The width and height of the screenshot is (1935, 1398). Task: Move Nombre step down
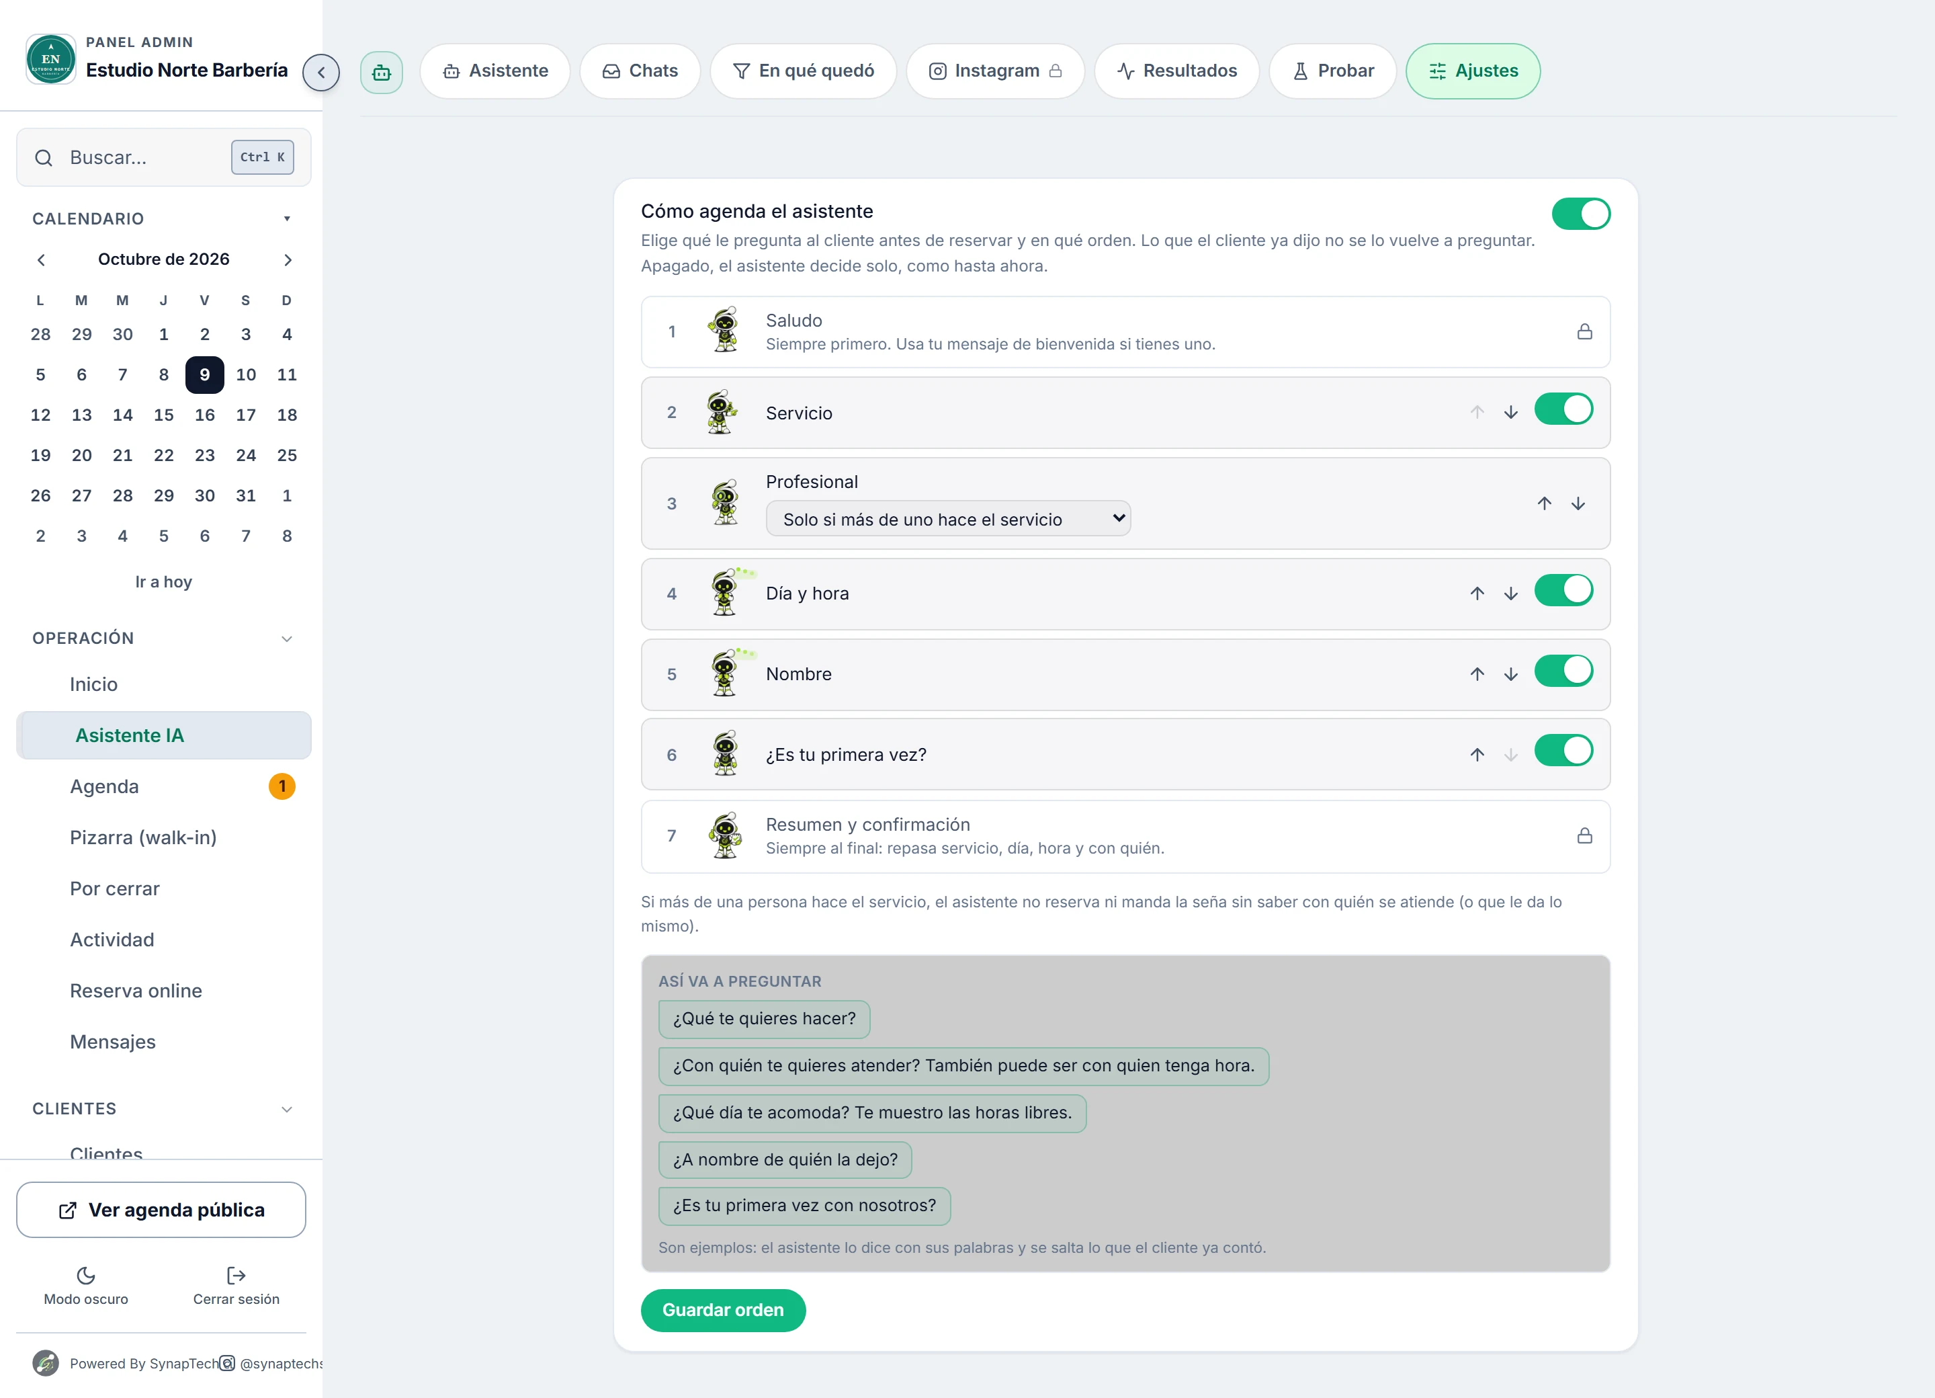(x=1511, y=674)
